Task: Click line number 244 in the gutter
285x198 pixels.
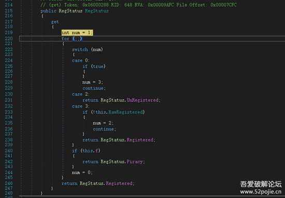Action: pos(8,173)
